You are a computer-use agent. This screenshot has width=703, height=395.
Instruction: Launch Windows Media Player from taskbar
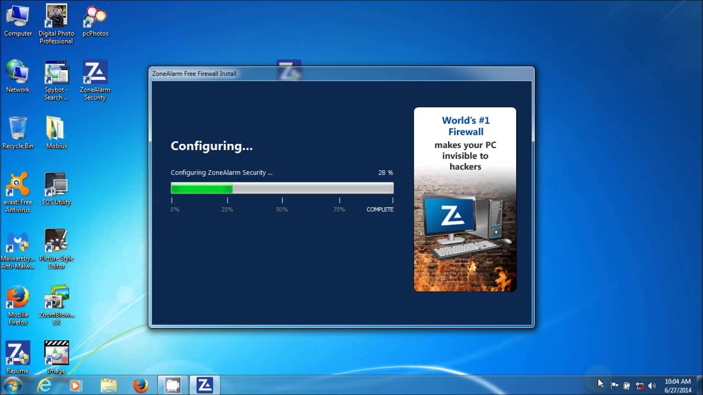pos(75,386)
